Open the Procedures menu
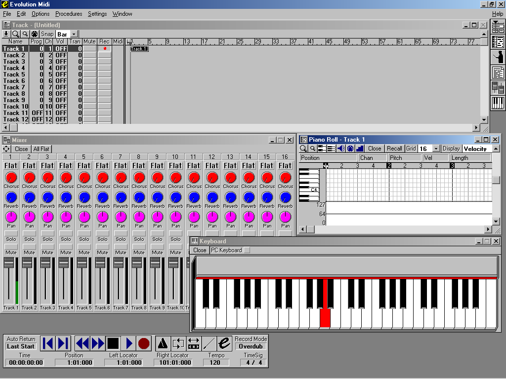 68,14
